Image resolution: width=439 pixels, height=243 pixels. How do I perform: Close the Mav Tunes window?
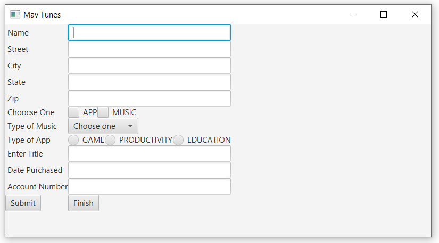coord(415,15)
